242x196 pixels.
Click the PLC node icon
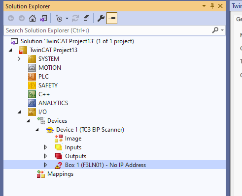point(32,77)
